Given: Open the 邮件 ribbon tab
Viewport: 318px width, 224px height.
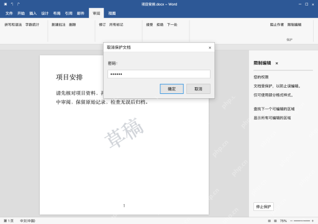Looking at the screenshot, I should coord(81,14).
